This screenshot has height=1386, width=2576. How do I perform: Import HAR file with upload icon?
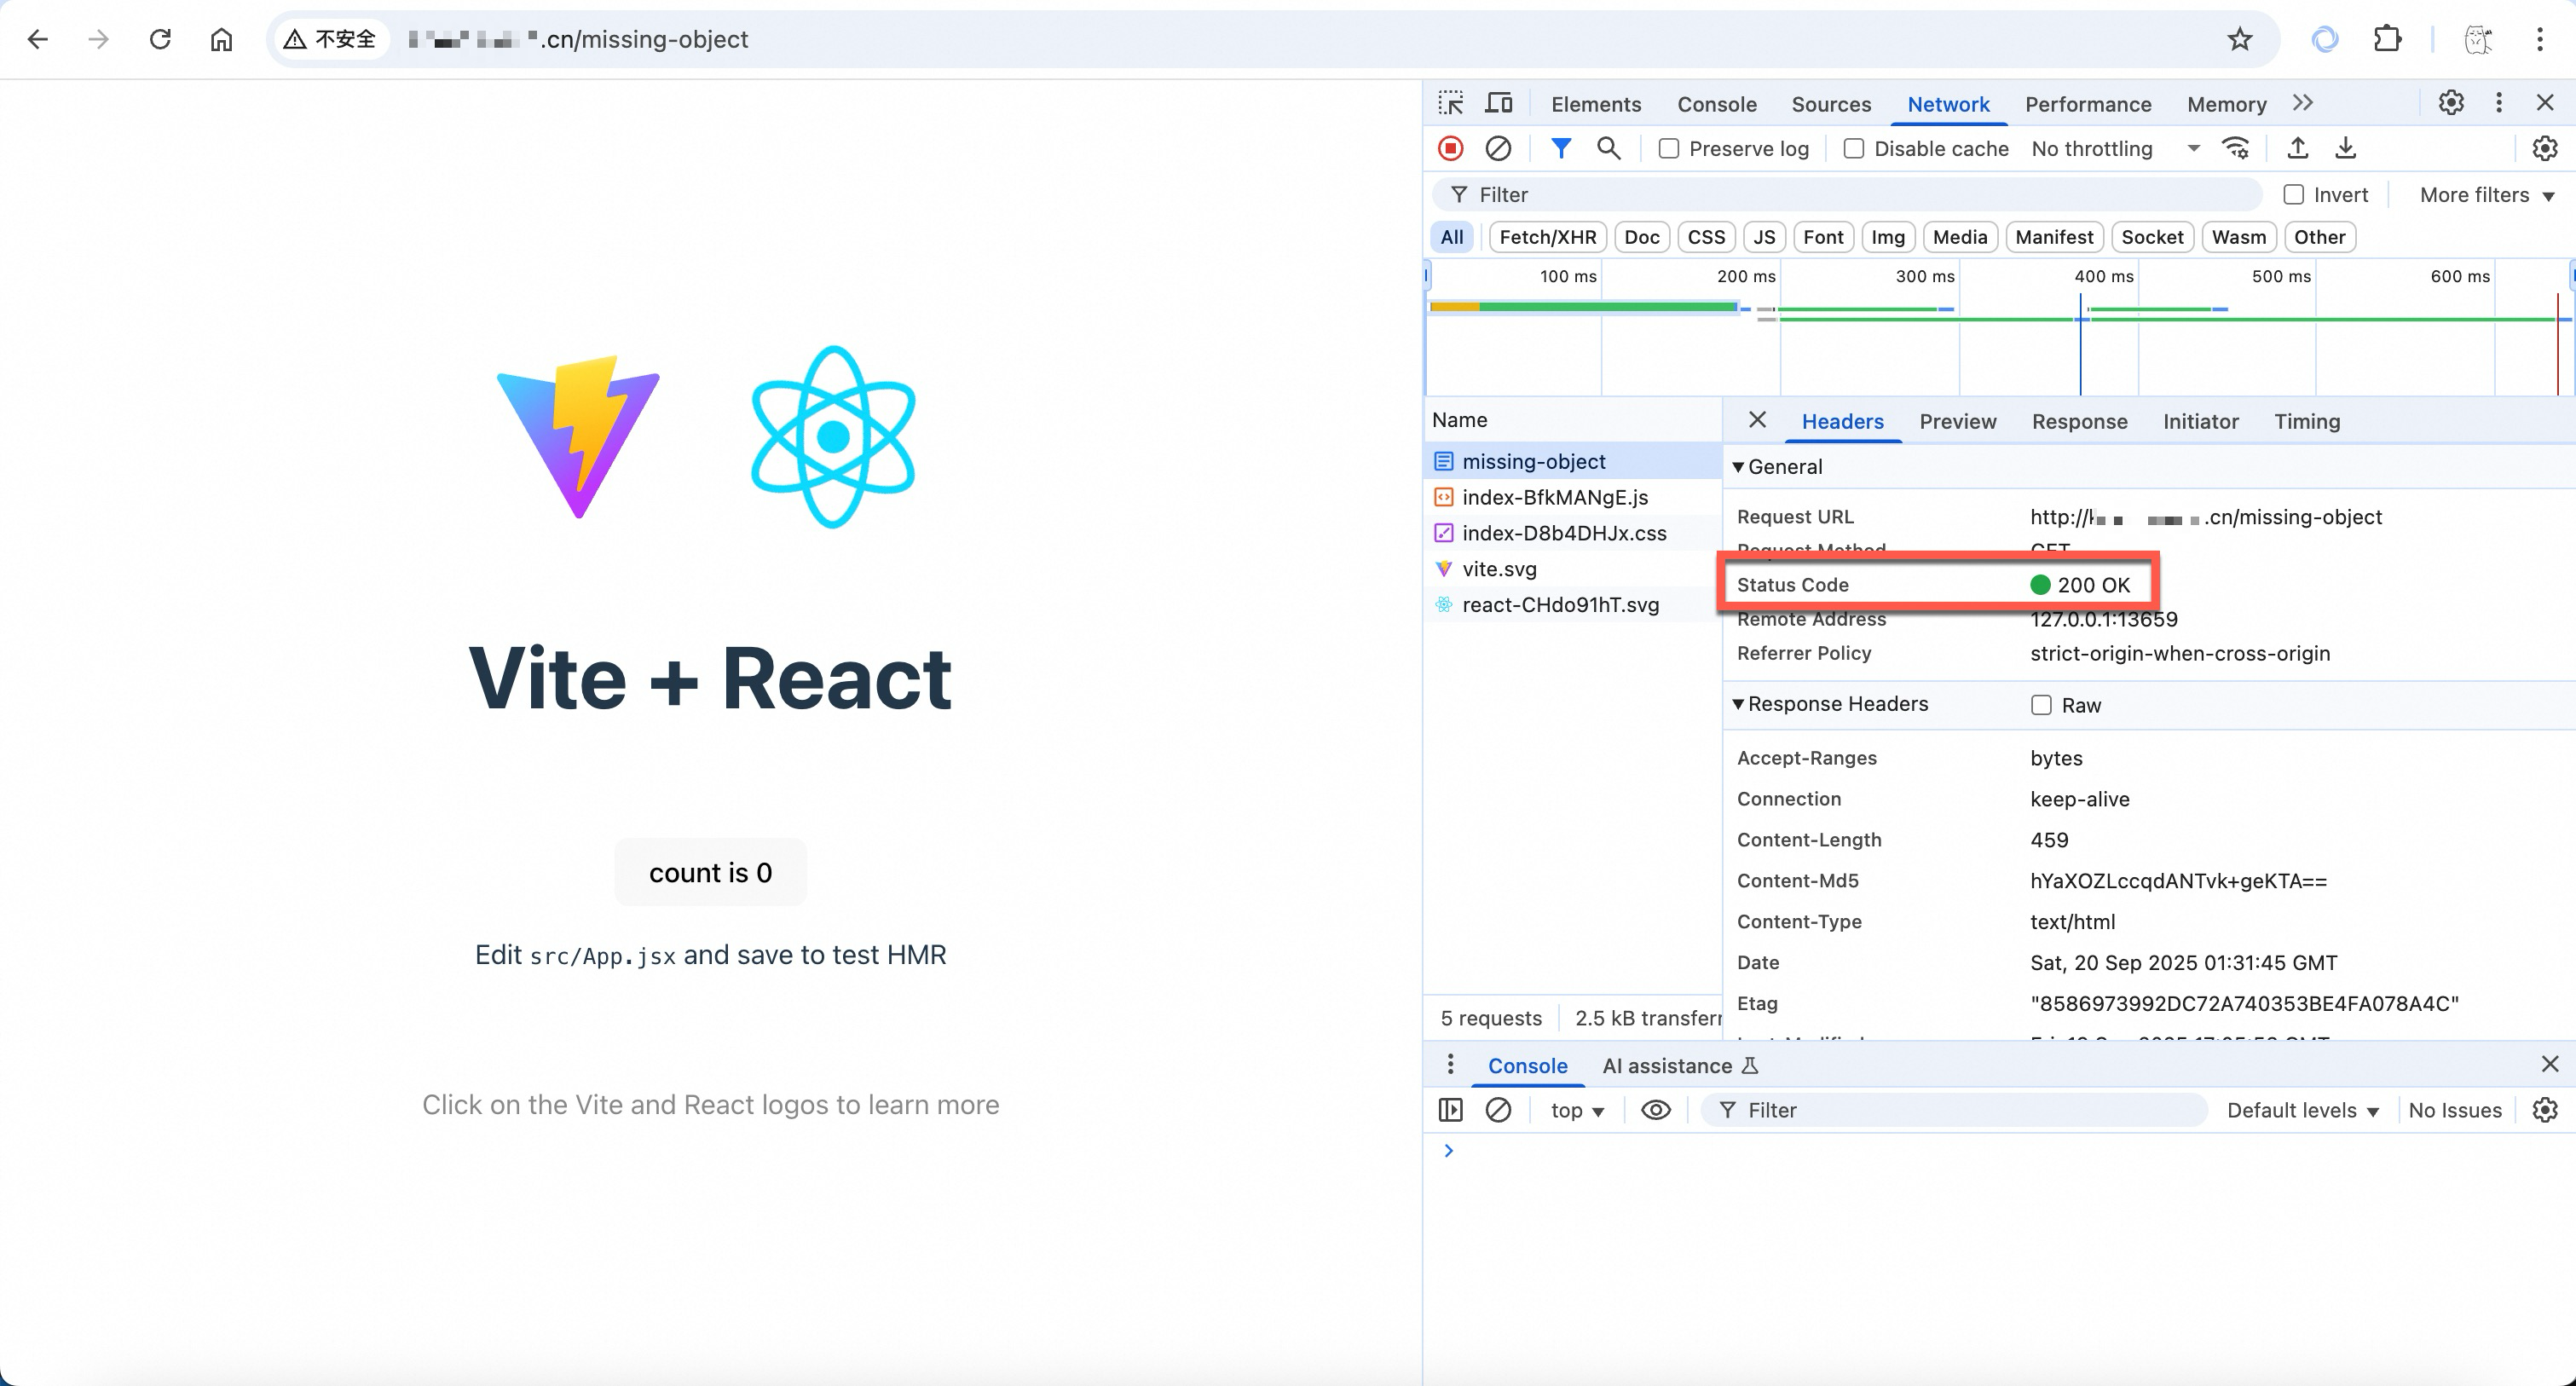(x=2298, y=149)
